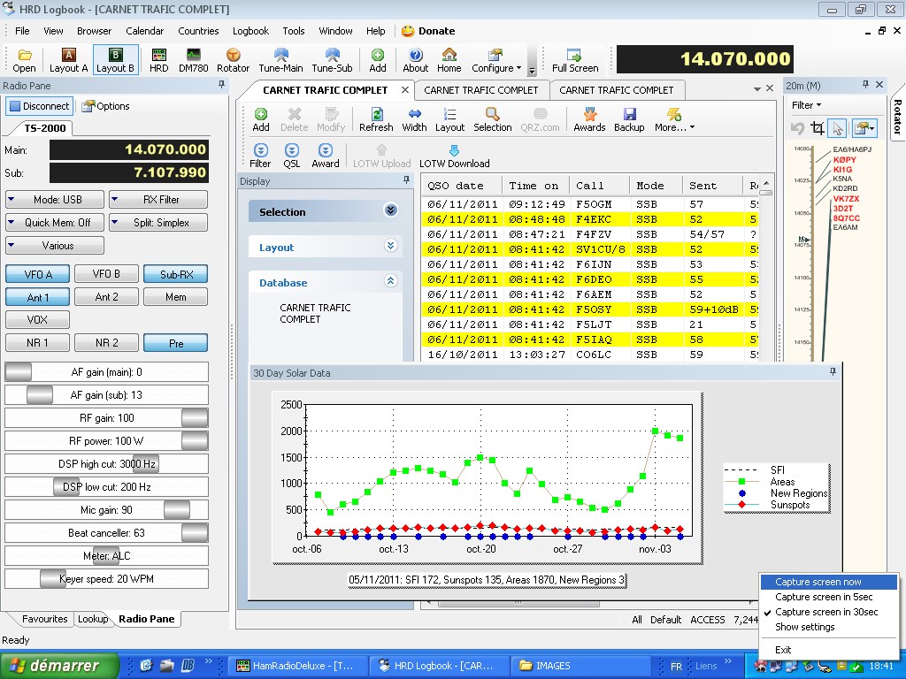
Task: Start the LOTW Download
Action: pos(454,156)
